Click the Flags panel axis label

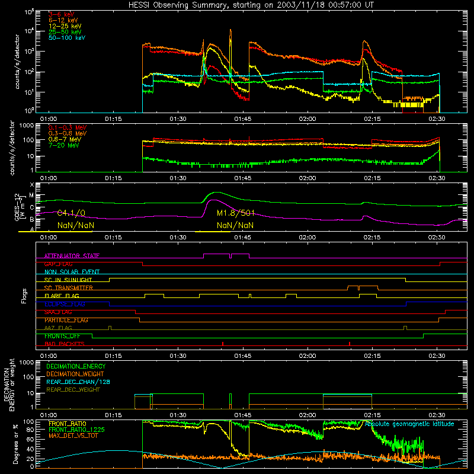pos(24,296)
